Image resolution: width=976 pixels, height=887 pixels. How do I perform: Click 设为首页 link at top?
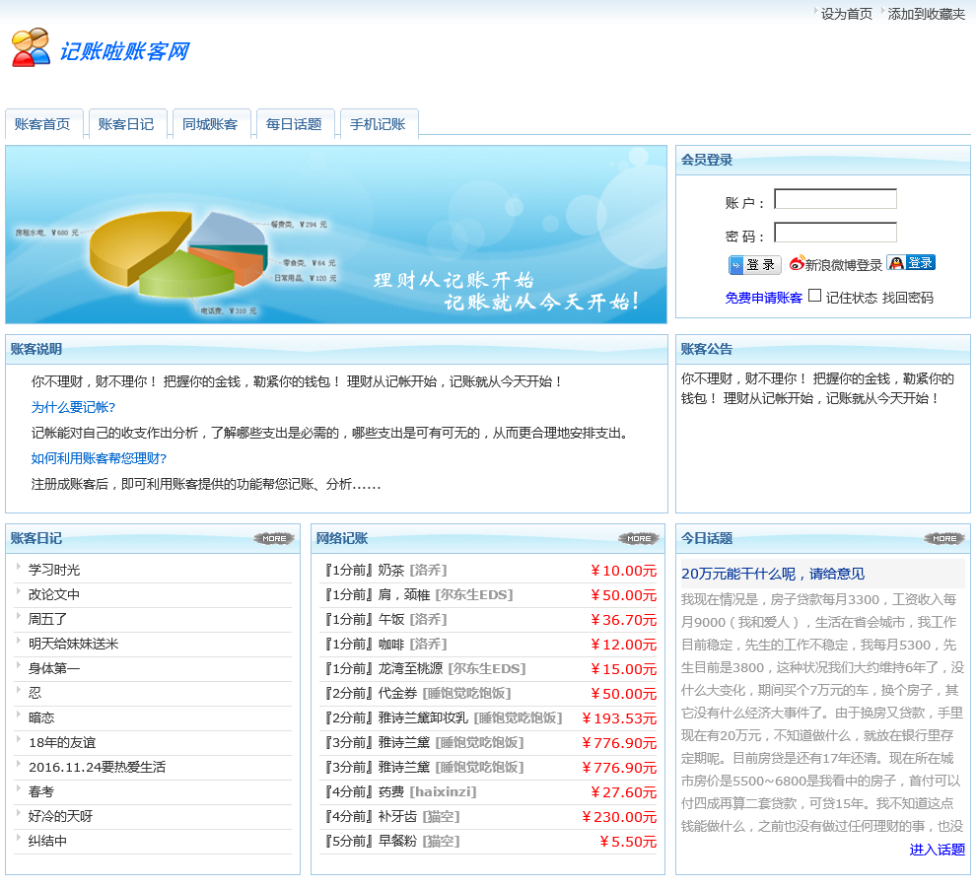pyautogui.click(x=847, y=14)
